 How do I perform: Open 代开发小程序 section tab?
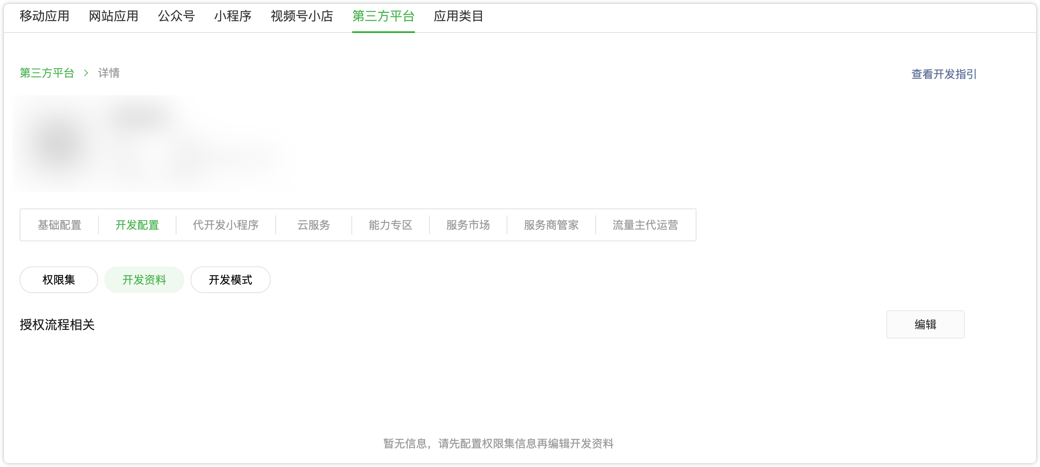[225, 225]
